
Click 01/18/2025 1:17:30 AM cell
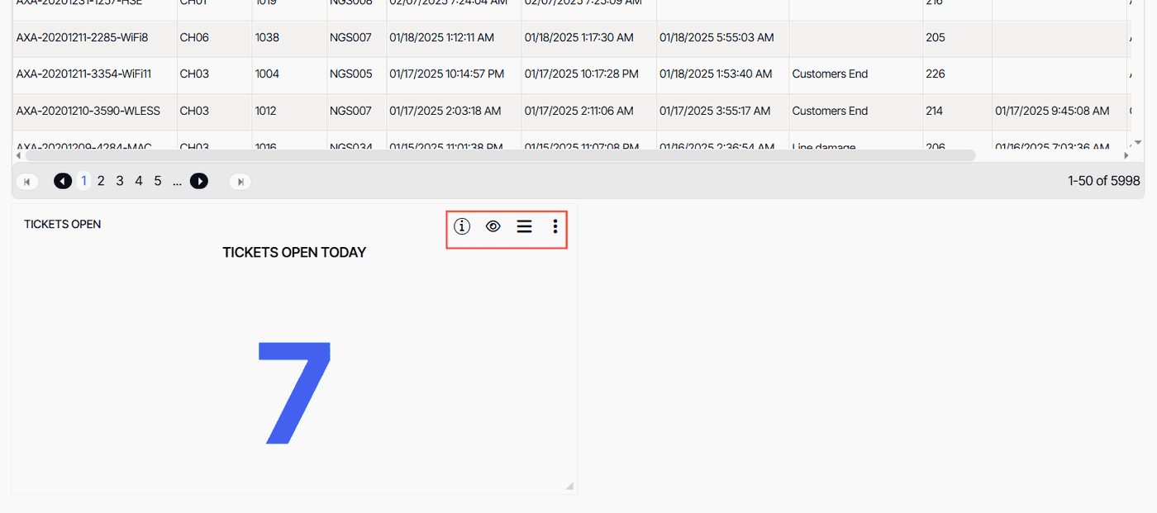pyautogui.click(x=589, y=38)
